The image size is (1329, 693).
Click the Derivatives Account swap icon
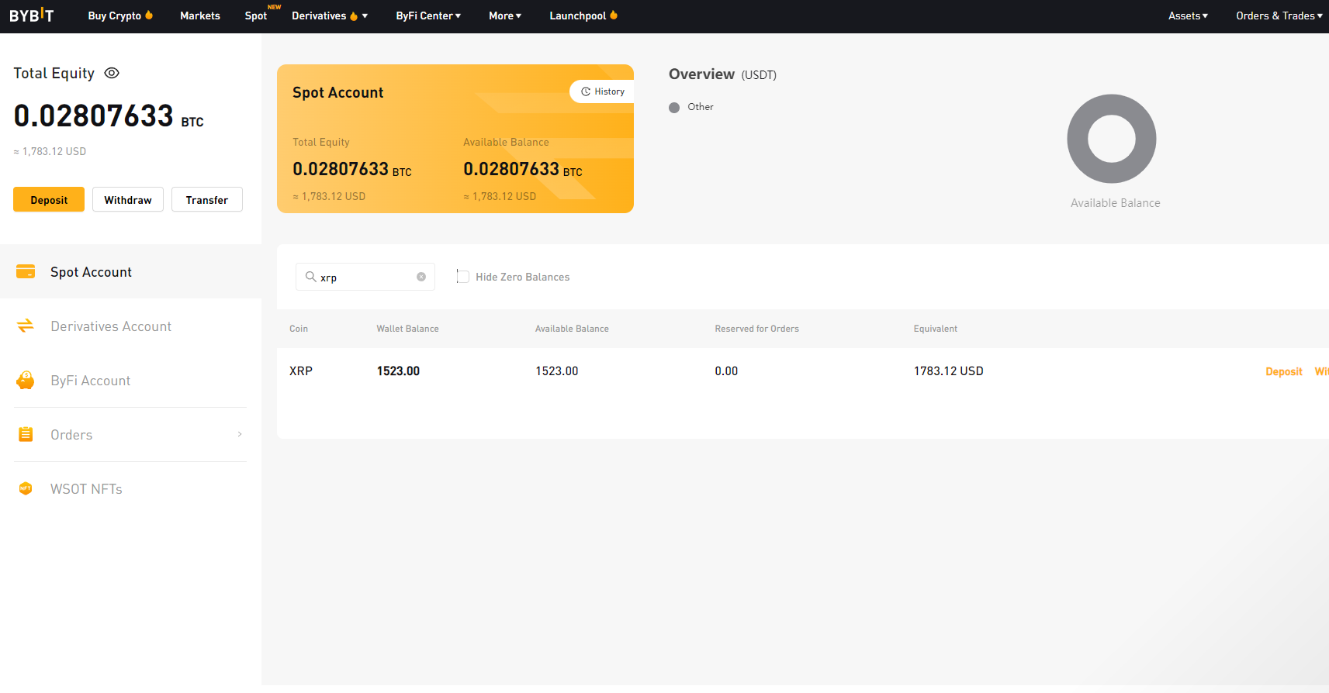26,326
